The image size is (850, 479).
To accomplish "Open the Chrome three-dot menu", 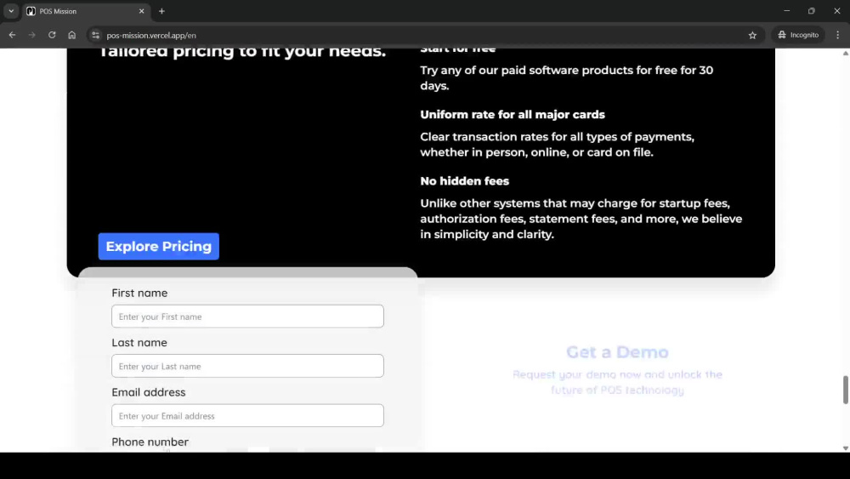I will 837,35.
